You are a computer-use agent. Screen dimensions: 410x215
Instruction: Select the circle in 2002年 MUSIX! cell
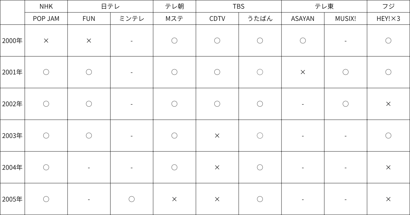pos(345,104)
